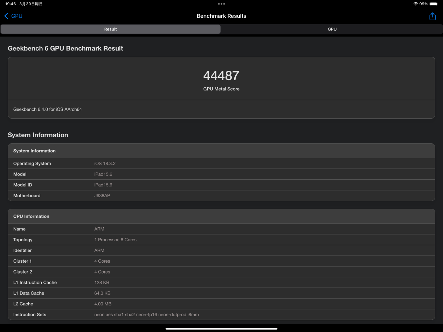The height and width of the screenshot is (332, 443).
Task: Switch to the GPU tab
Action: tap(332, 29)
